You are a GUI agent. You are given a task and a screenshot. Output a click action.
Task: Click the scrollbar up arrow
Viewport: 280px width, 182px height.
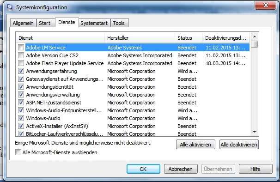255,36
